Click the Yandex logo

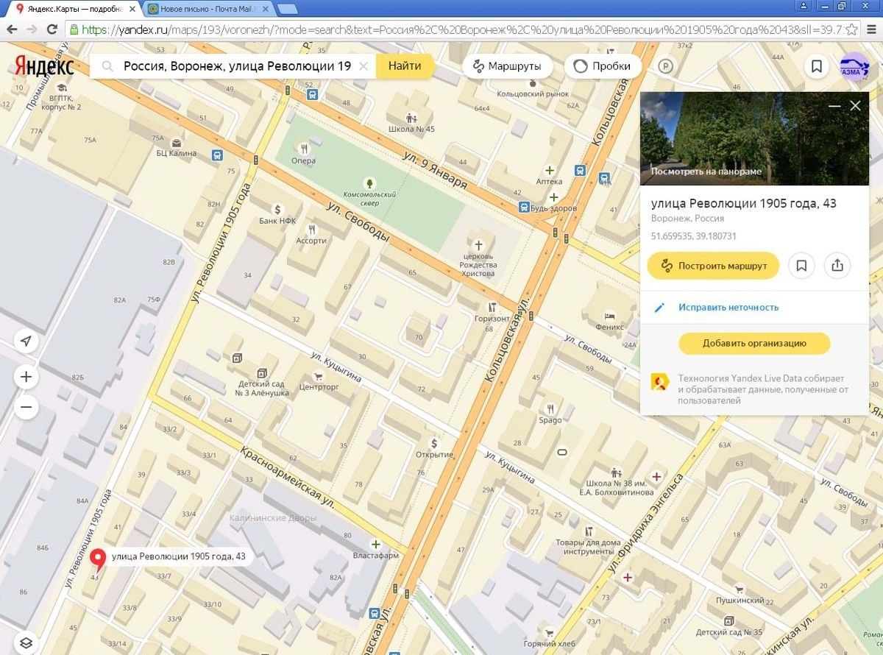[x=45, y=66]
